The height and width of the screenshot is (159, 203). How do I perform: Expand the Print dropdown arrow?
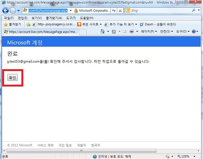click(x=137, y=31)
